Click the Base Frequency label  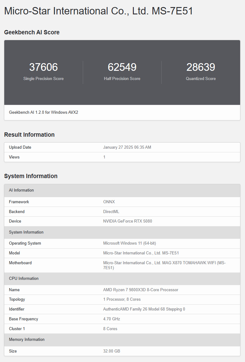pyautogui.click(x=24, y=319)
